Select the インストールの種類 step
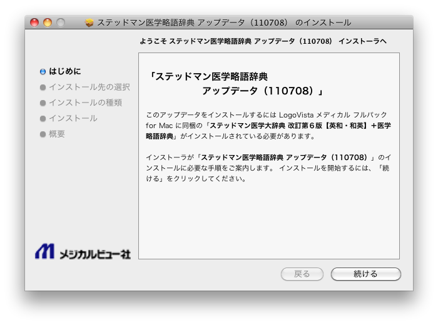Image resolution: width=438 pixels, height=325 pixels. [86, 102]
